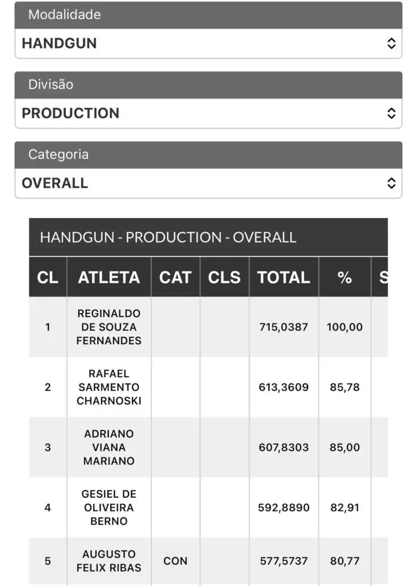Click the CON category cell in row 5
Image resolution: width=417 pixels, height=586 pixels.
point(175,561)
